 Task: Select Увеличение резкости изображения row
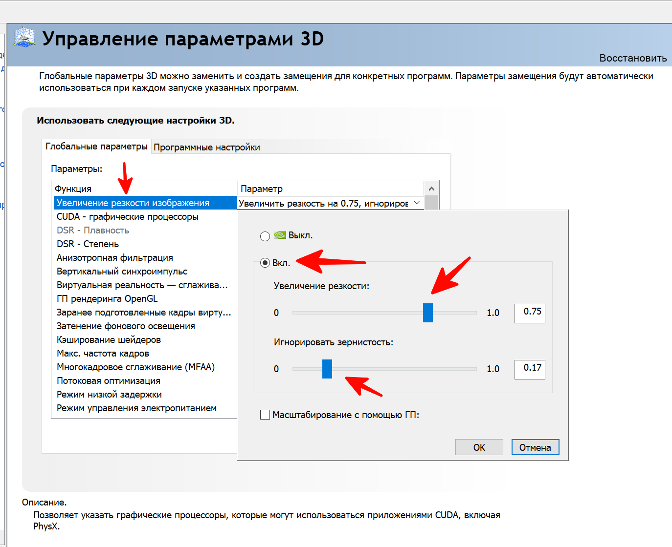145,203
